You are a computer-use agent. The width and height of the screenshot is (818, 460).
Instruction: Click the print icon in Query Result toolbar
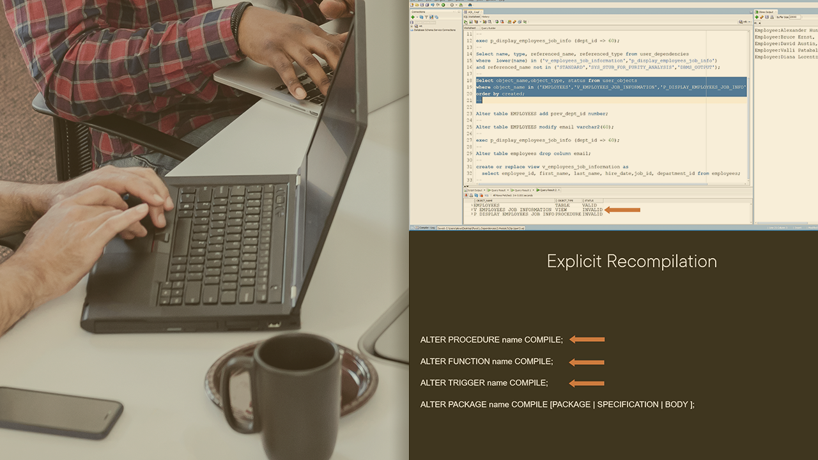point(471,195)
